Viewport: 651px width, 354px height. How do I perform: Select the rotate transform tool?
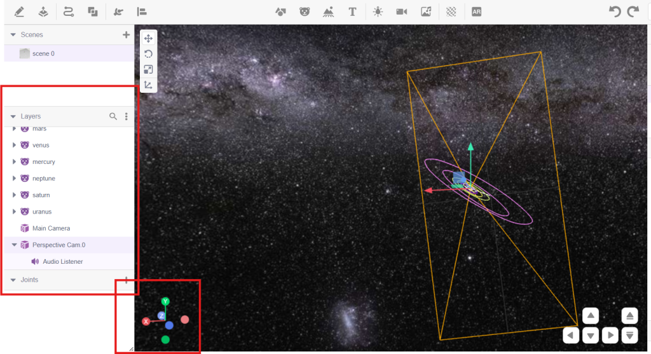point(148,54)
